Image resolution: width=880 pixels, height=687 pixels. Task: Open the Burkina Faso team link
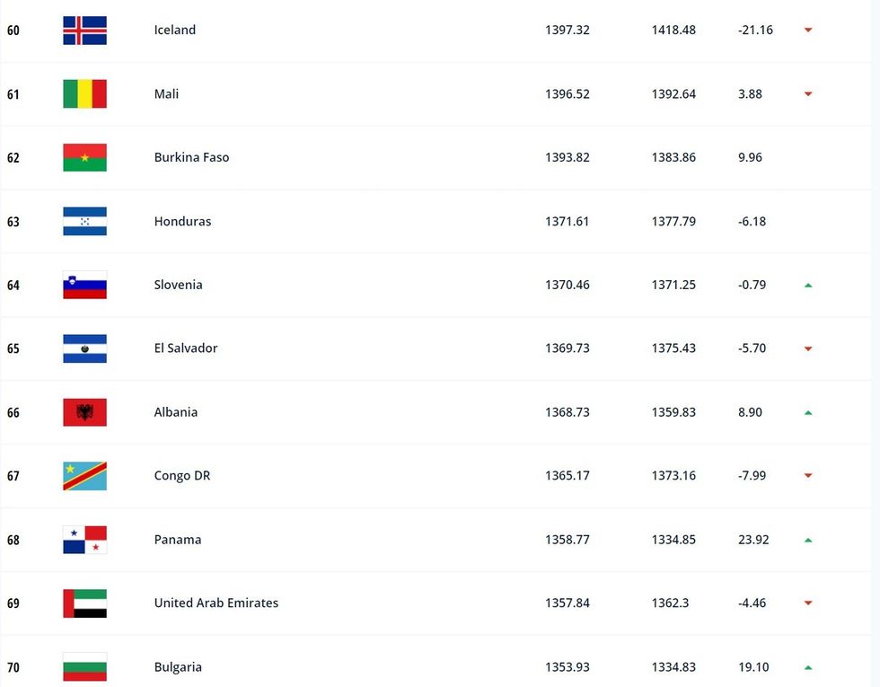191,158
